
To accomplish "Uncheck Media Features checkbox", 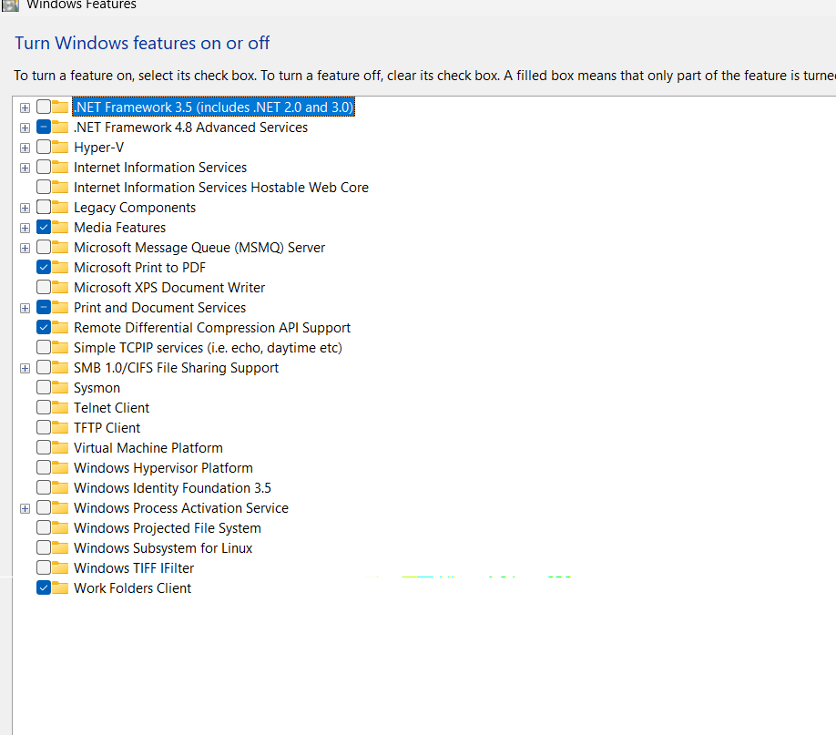I will coord(44,227).
